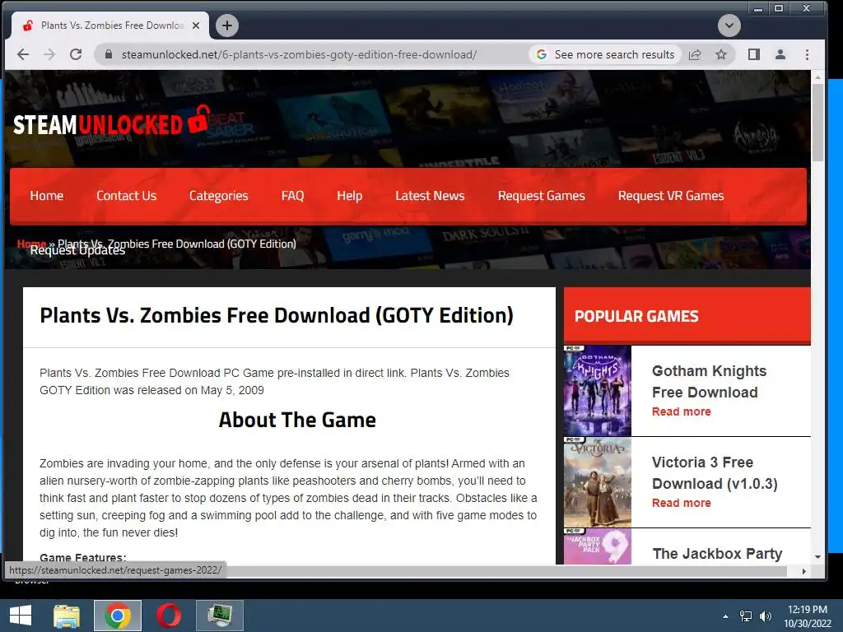Focus the steamunlocked.net address bar URL
This screenshot has height=632, width=843.
pos(299,54)
